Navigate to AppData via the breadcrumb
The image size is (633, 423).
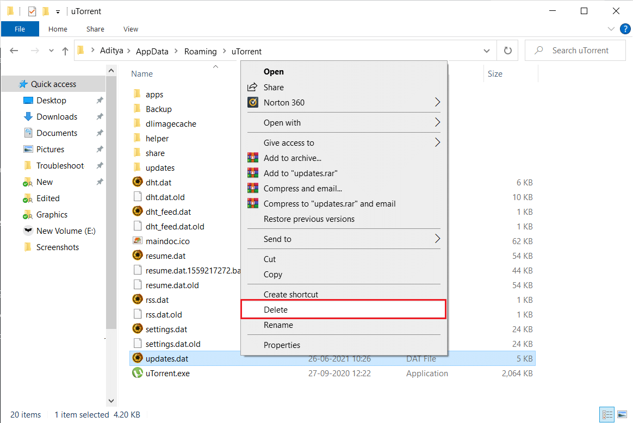click(x=152, y=51)
